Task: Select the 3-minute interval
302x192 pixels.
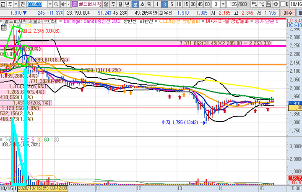Action: tap(164, 4)
